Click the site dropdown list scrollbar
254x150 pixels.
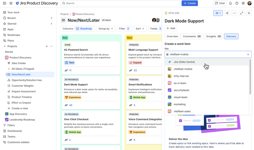point(250,77)
